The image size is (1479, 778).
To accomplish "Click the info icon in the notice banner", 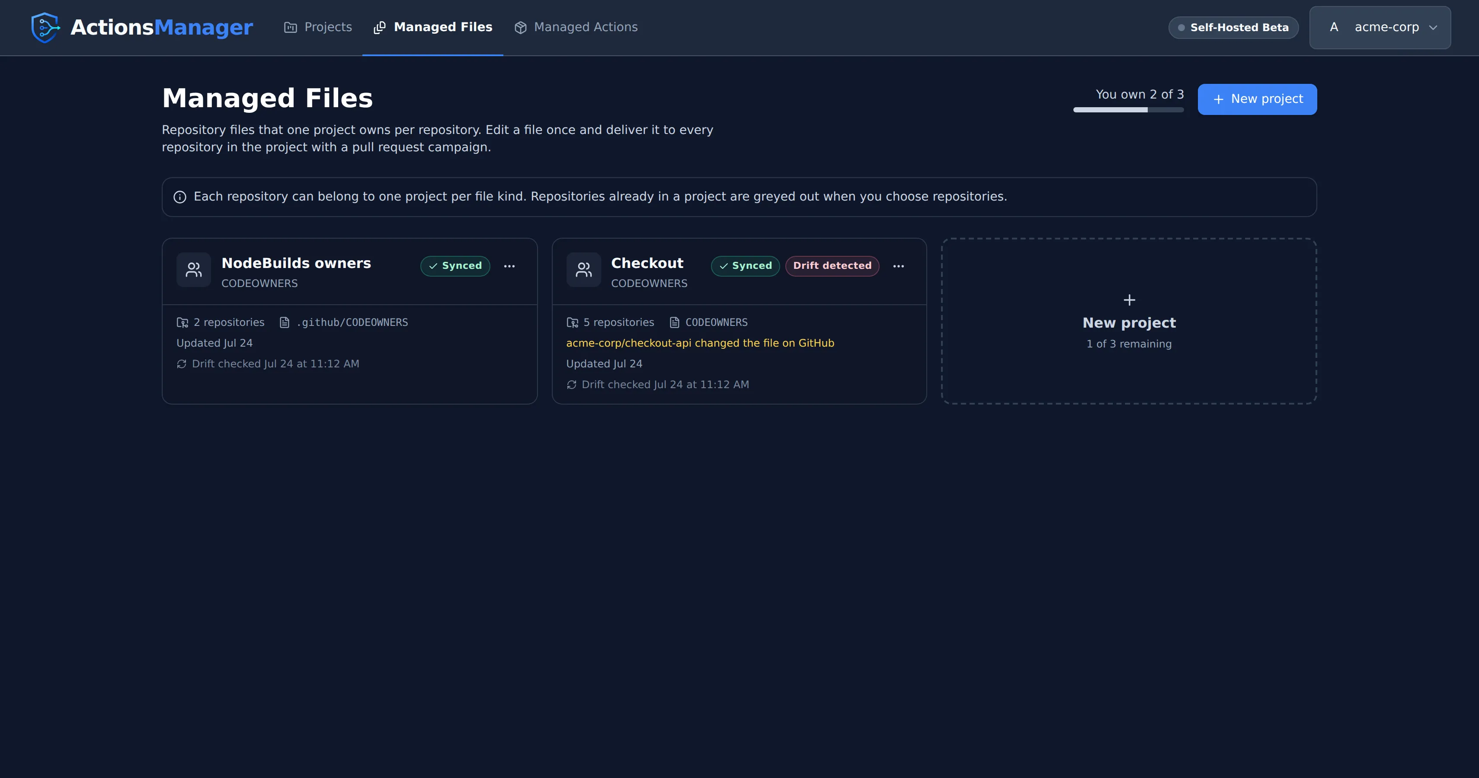I will click(180, 197).
